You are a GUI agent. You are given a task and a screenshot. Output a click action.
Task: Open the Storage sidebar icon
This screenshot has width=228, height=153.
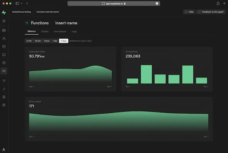(4, 47)
